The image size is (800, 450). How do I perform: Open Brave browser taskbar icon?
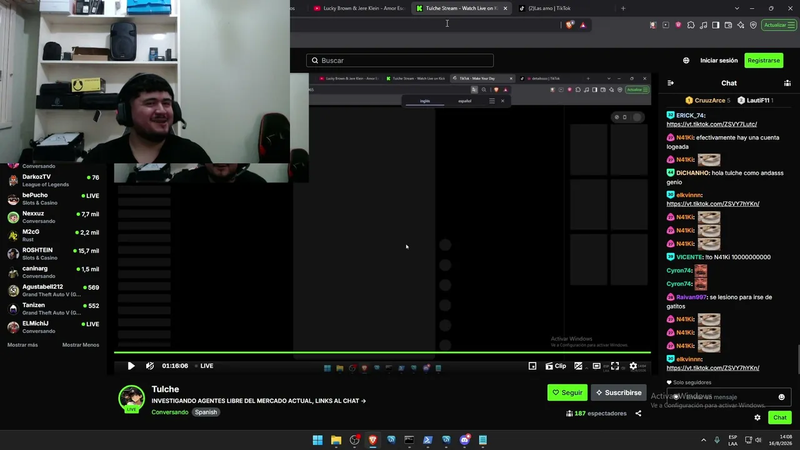[x=372, y=440]
